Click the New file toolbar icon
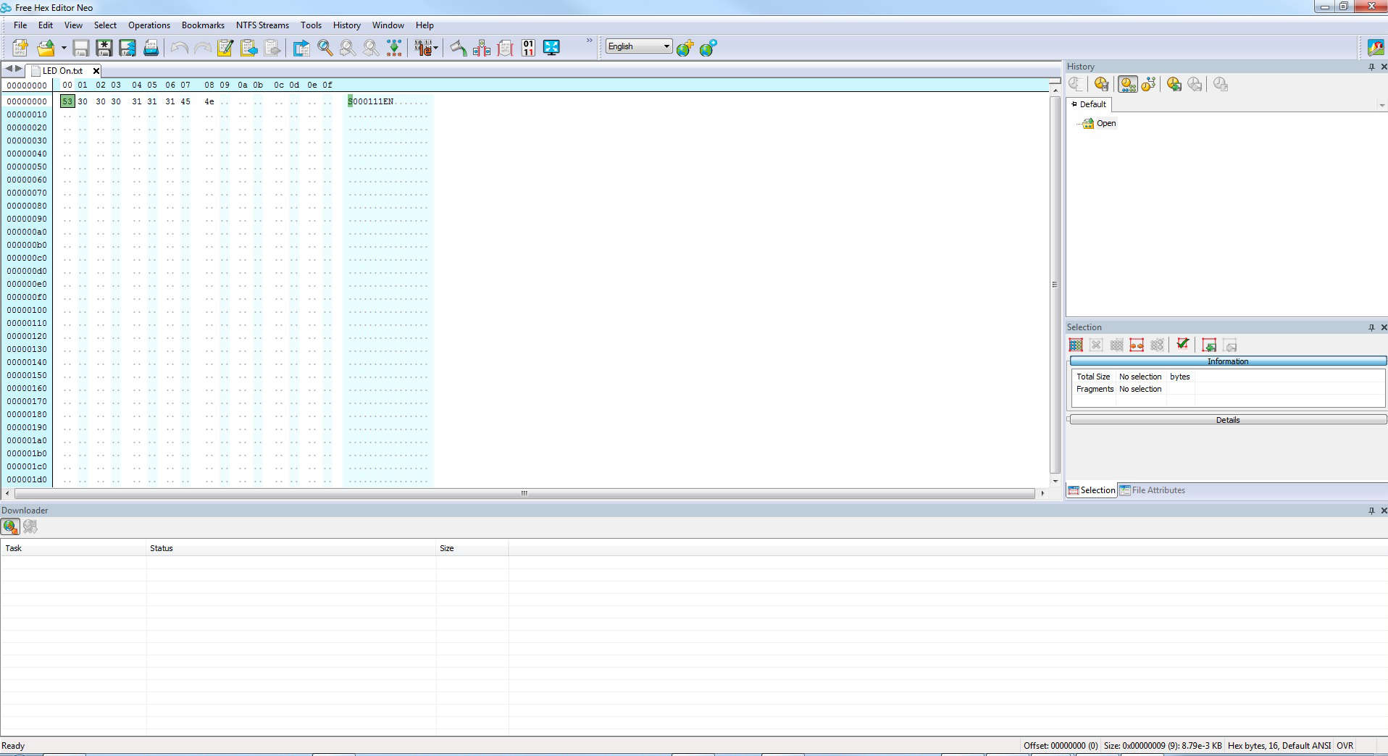The height and width of the screenshot is (756, 1388). coord(20,48)
